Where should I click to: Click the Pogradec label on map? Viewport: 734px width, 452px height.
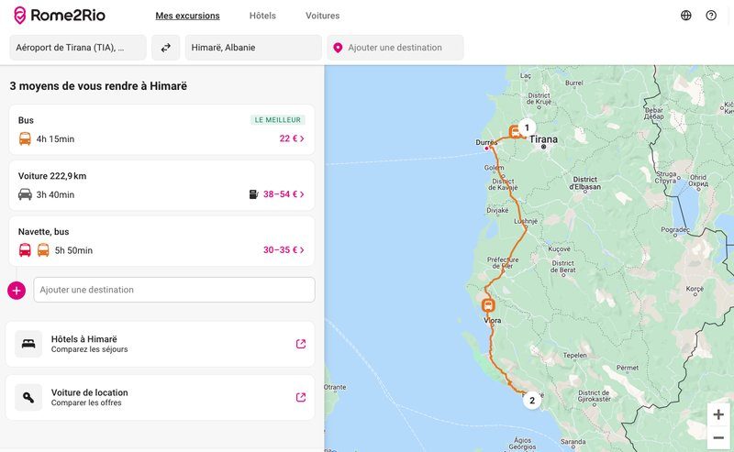click(x=675, y=230)
